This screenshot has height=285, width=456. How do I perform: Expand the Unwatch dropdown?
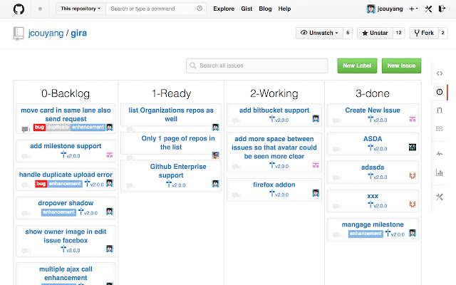[318, 33]
